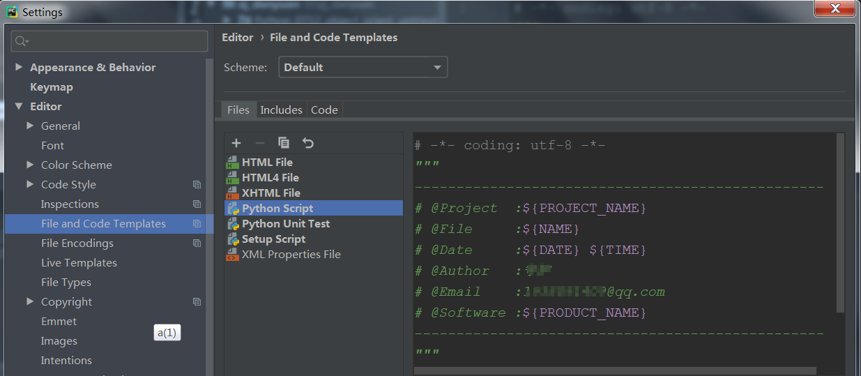The height and width of the screenshot is (376, 861).
Task: Click the reset to default undo icon
Action: 308,143
